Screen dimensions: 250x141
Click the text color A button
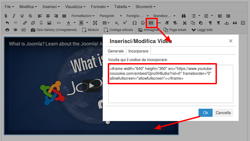(68, 23)
